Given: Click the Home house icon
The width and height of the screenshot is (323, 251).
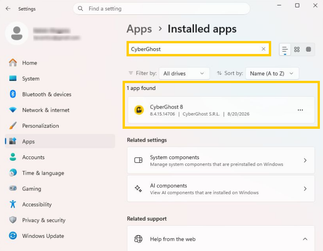Looking at the screenshot, I should (x=13, y=63).
